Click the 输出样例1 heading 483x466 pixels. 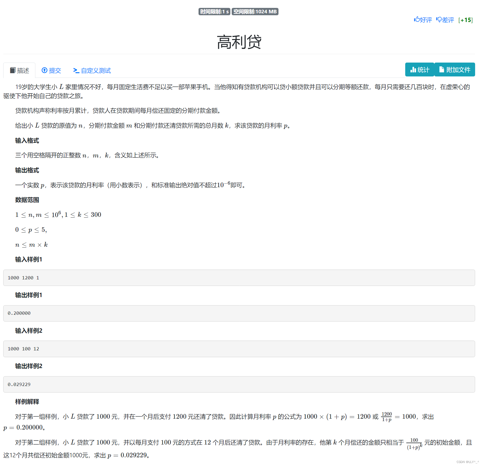coord(29,295)
